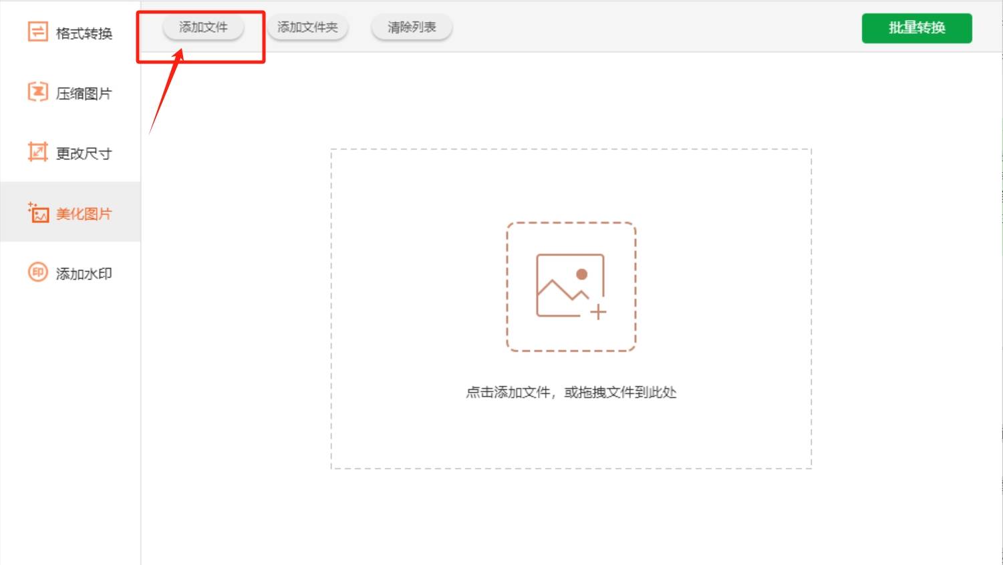The width and height of the screenshot is (1003, 565).
Task: Click the 清除列表 button
Action: (412, 27)
